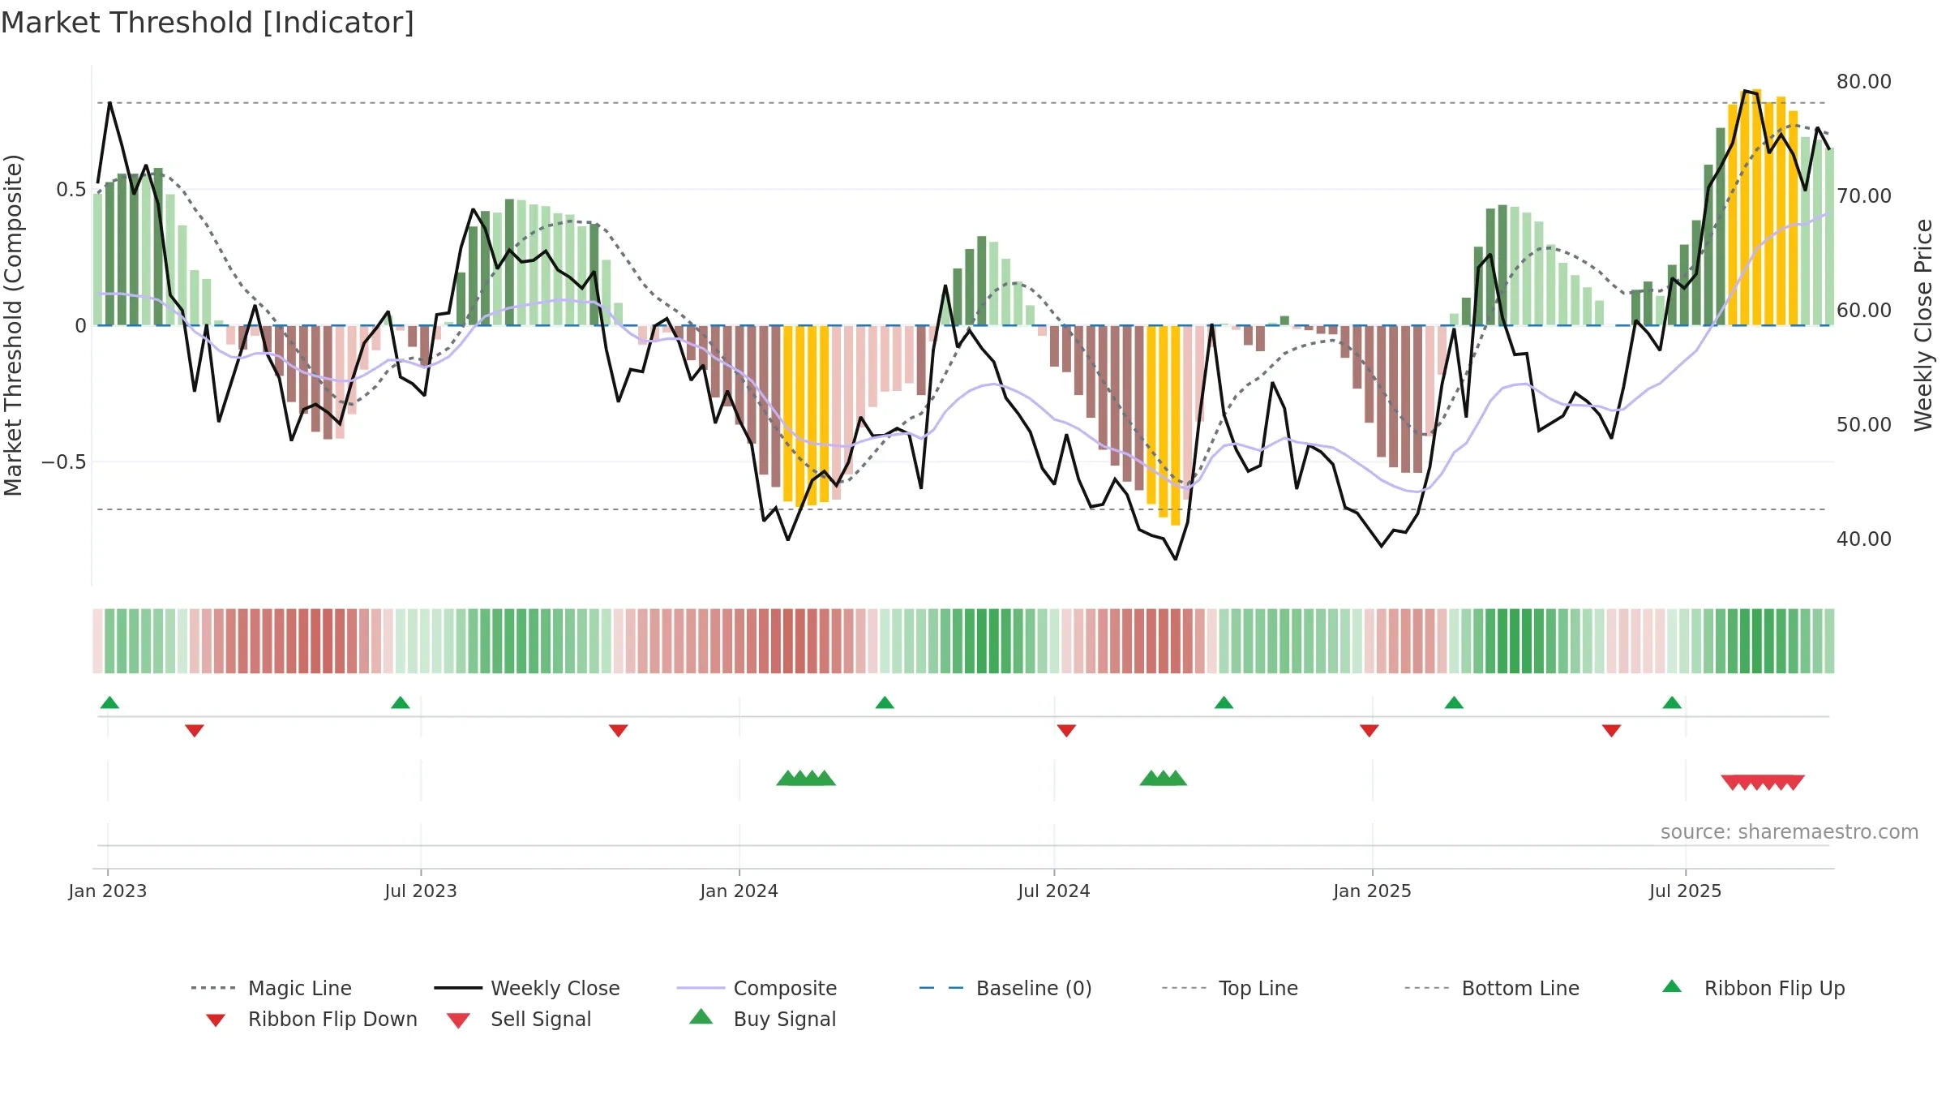Click the ribbon flip down marker in spring 2025
The width and height of the screenshot is (1946, 1095).
1611,731
